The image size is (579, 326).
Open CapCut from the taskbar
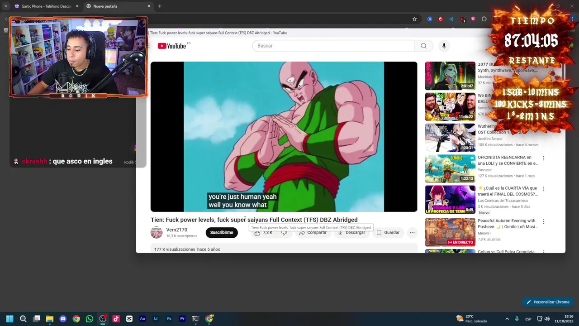tap(129, 319)
